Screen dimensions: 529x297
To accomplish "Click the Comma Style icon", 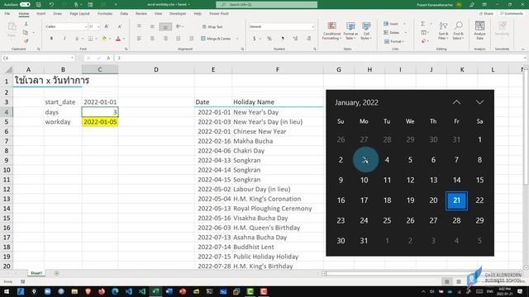I will coord(283,39).
